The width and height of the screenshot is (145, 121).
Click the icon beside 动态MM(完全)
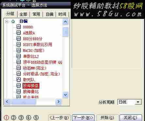tap(19, 68)
